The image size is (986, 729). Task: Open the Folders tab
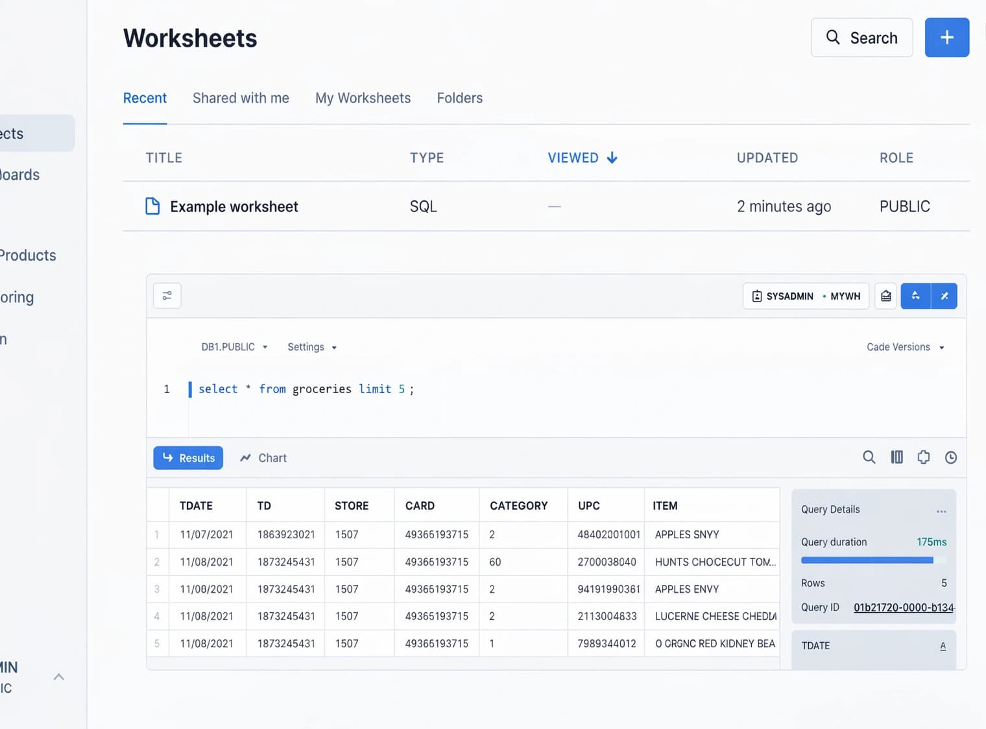(x=459, y=98)
